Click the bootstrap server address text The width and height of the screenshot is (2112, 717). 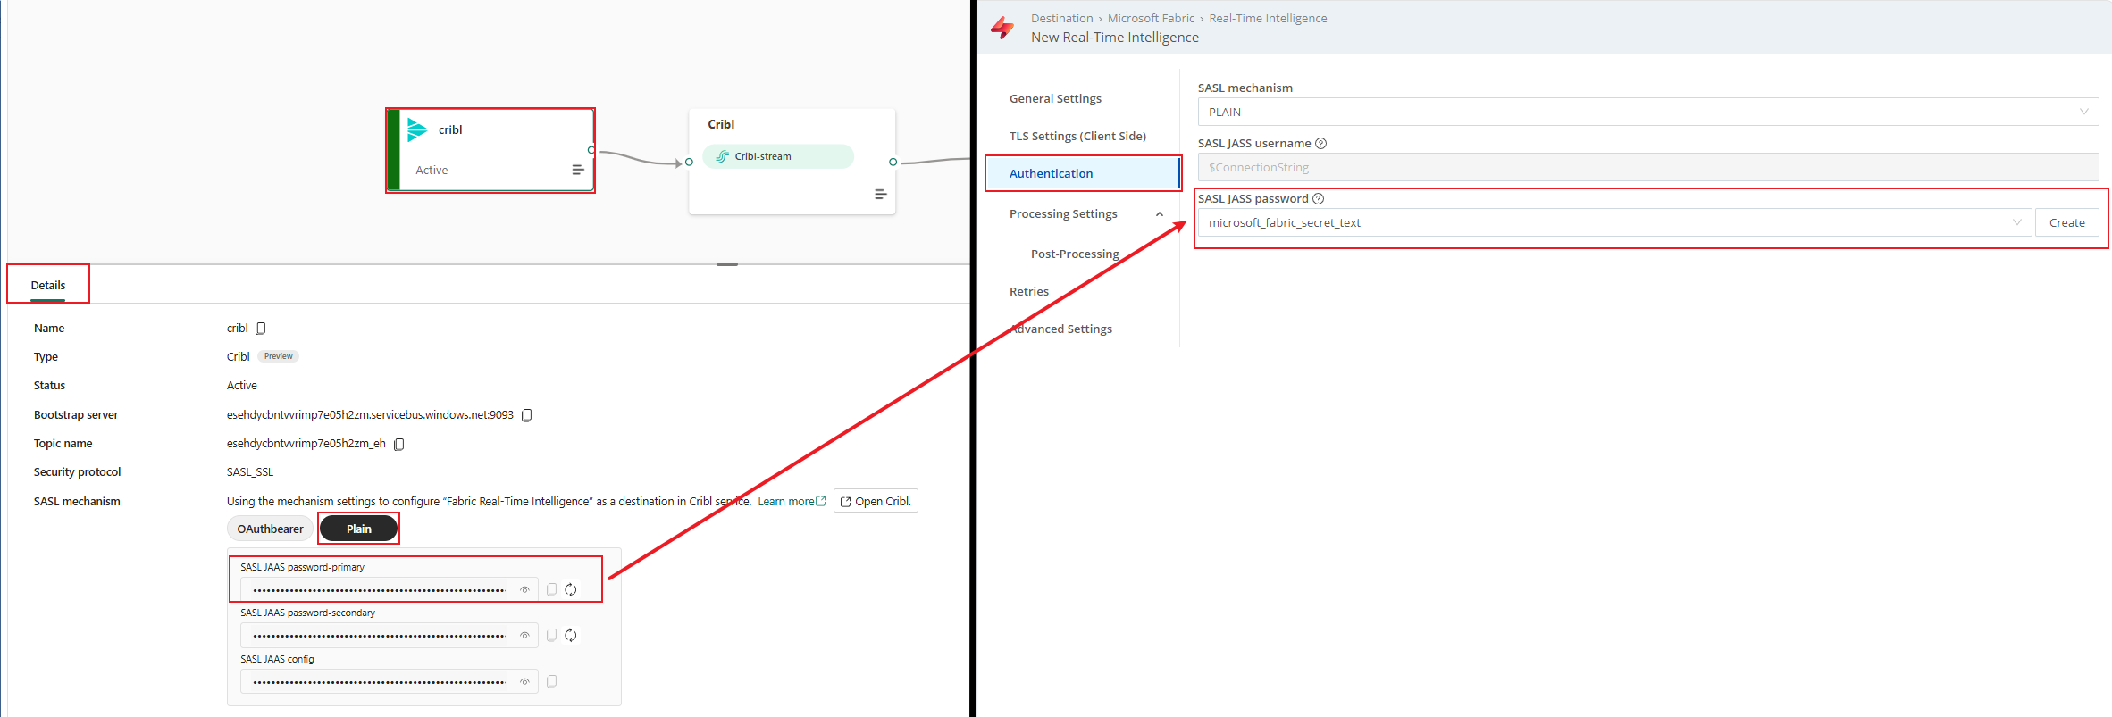point(370,415)
